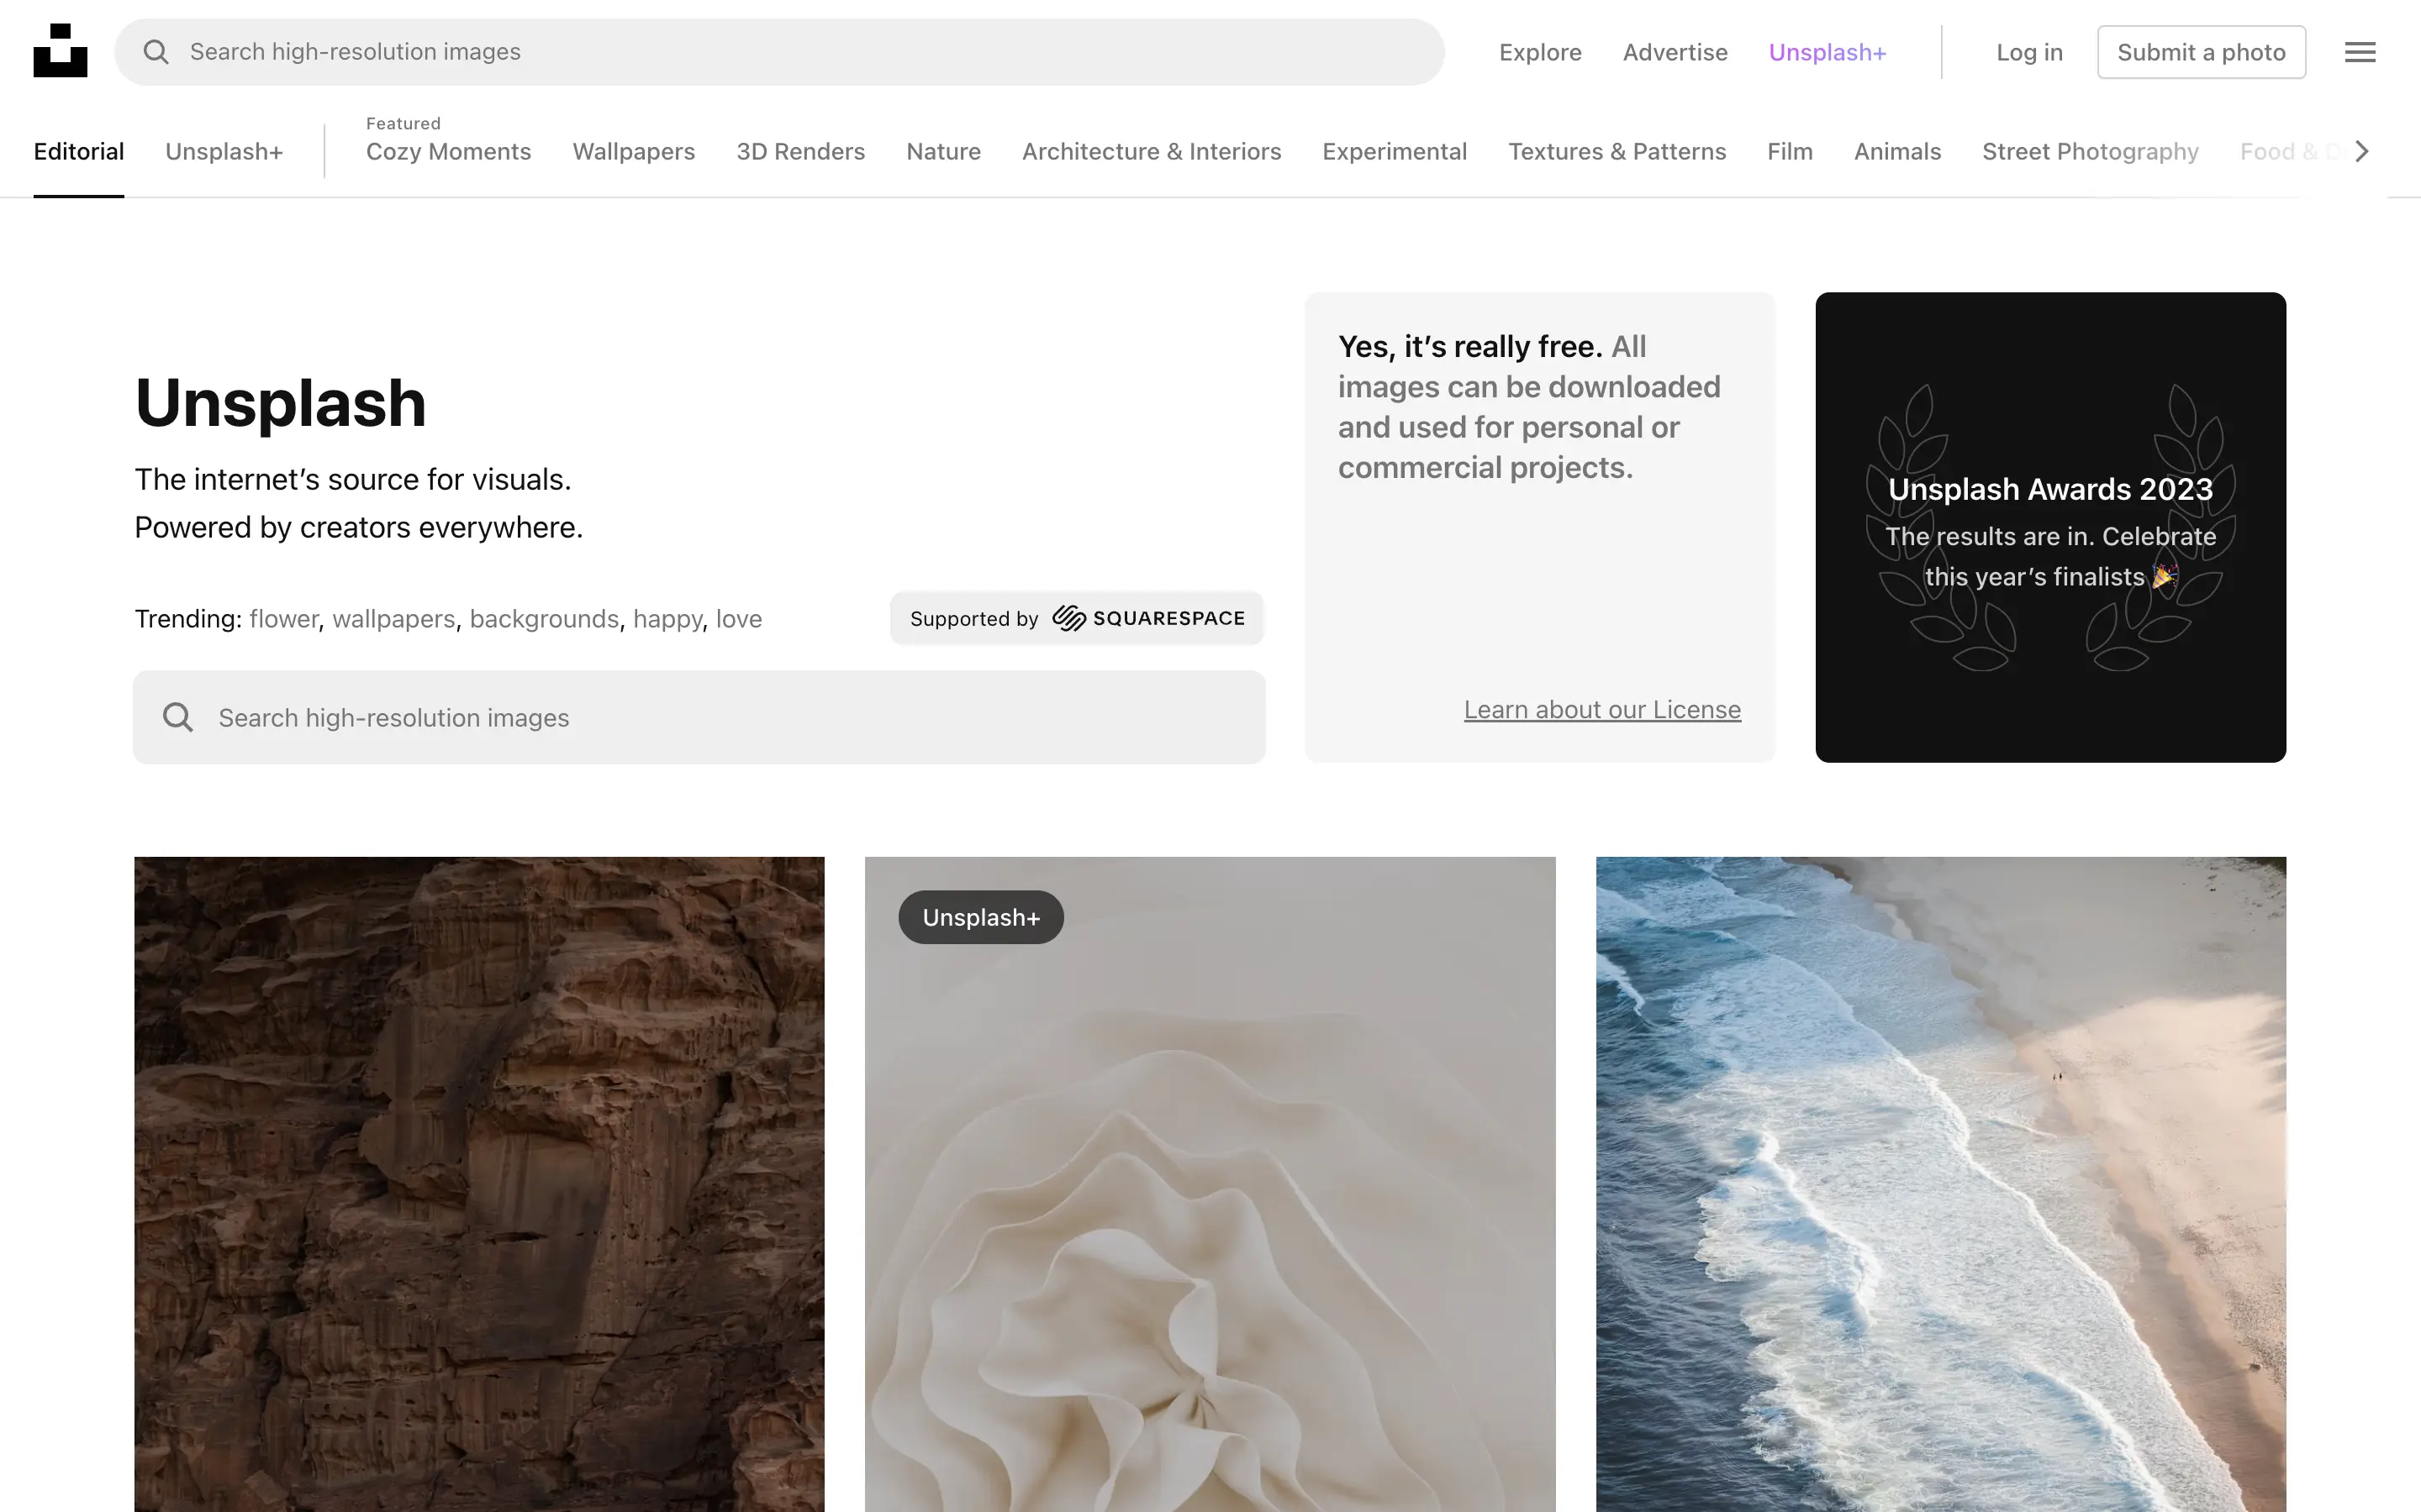Open the brown rock cliff photo
Image resolution: width=2421 pixels, height=1512 pixels.
click(x=479, y=1184)
